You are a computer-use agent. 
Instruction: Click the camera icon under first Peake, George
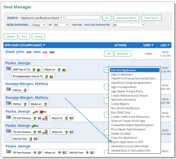click(x=8, y=69)
